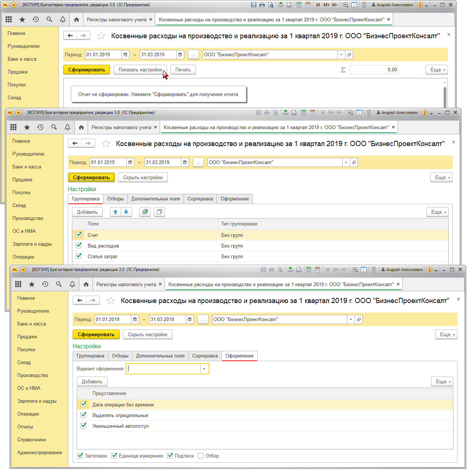Click start date field 01.01.2019 in front window
This screenshot has height=470, width=467.
coord(113,319)
